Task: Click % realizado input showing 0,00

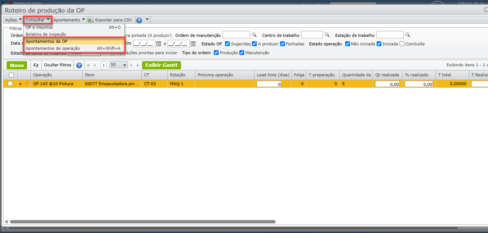Action: tap(419, 84)
